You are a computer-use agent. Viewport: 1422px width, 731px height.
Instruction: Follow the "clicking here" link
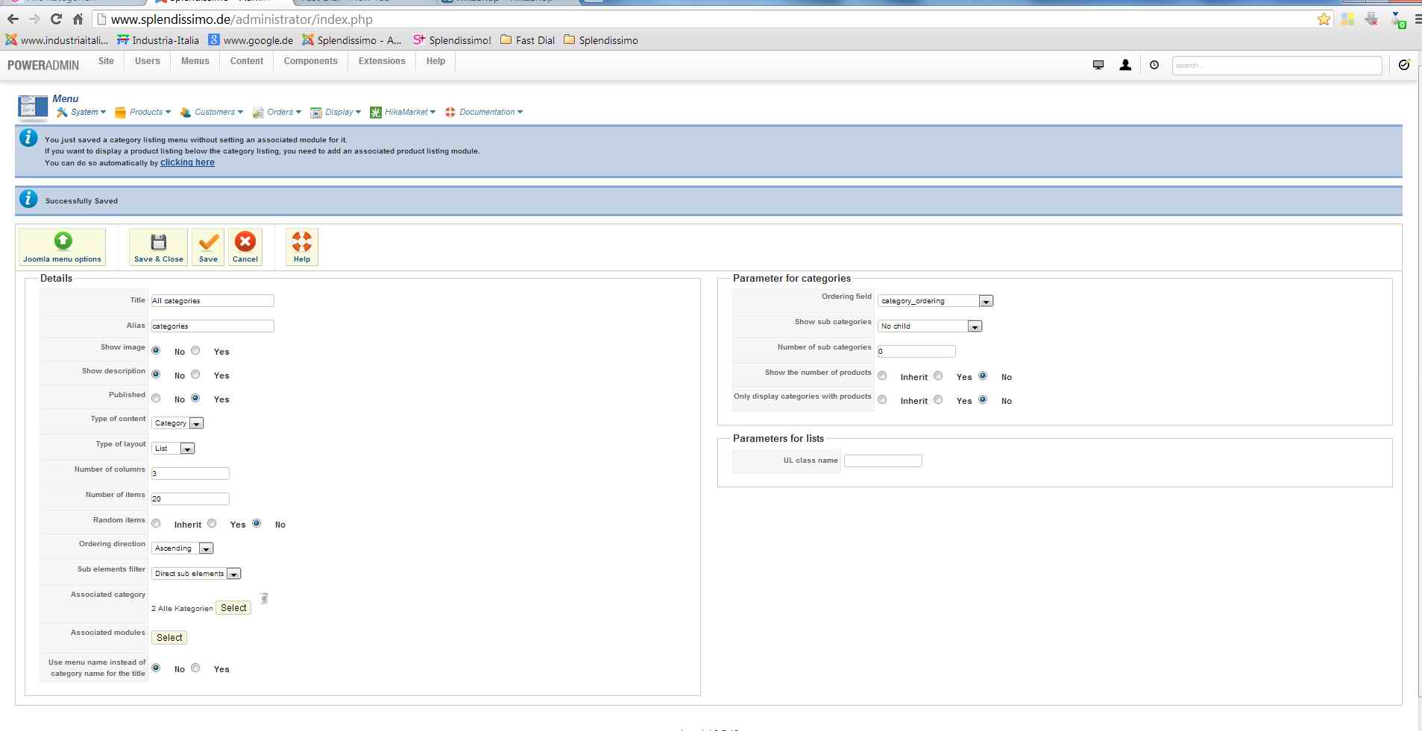[187, 162]
